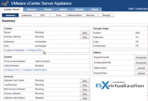The image size is (148, 101).
Task: Stop the ESXi Dump Collector service
Action: (85, 89)
